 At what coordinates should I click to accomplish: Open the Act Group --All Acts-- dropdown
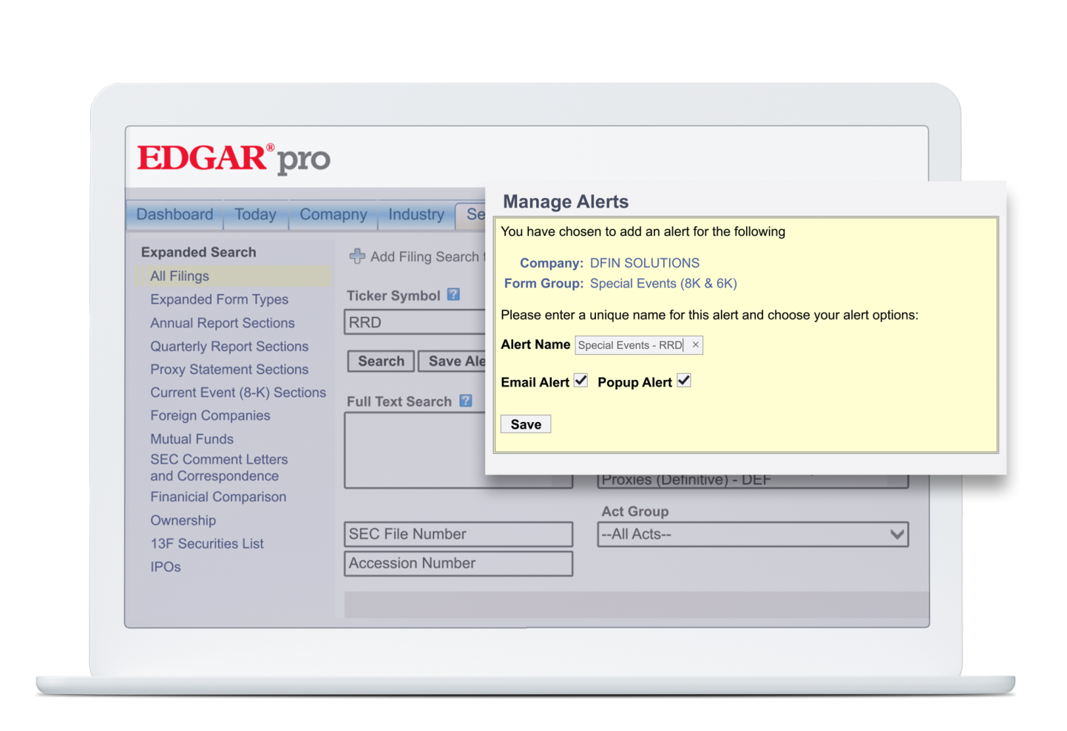[752, 534]
